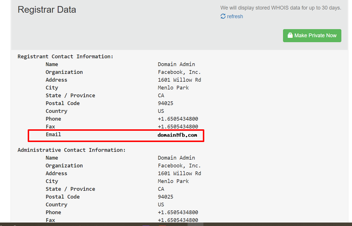Click the Name label under Administrative Contact
This screenshot has height=226, width=352.
(x=52, y=158)
